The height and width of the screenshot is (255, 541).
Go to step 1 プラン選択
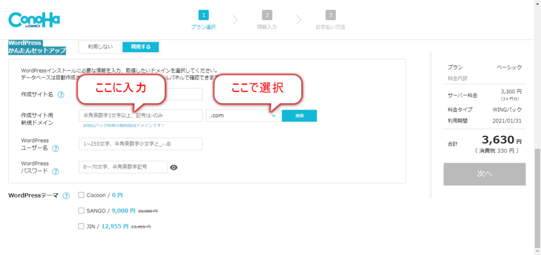203,21
